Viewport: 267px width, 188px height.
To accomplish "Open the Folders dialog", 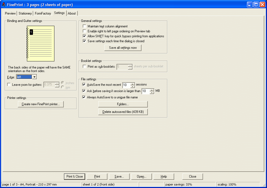I will point(123,104).
